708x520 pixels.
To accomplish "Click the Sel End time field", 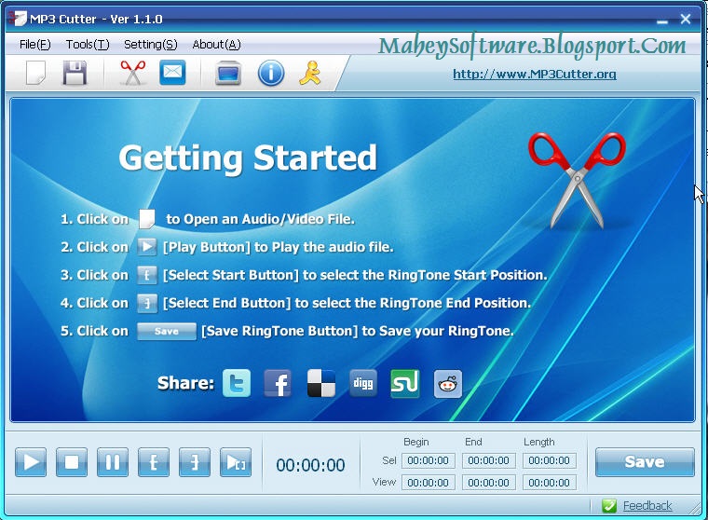I will point(488,460).
